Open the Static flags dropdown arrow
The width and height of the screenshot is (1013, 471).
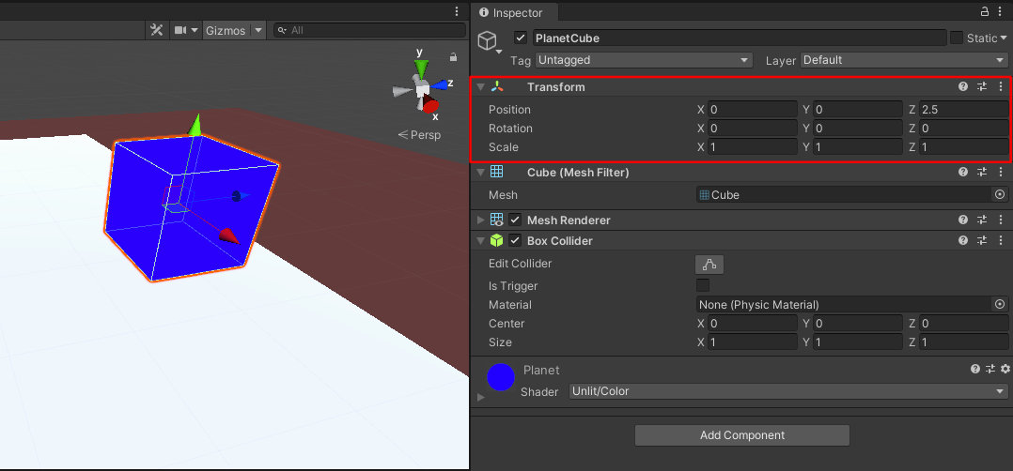pos(1004,38)
